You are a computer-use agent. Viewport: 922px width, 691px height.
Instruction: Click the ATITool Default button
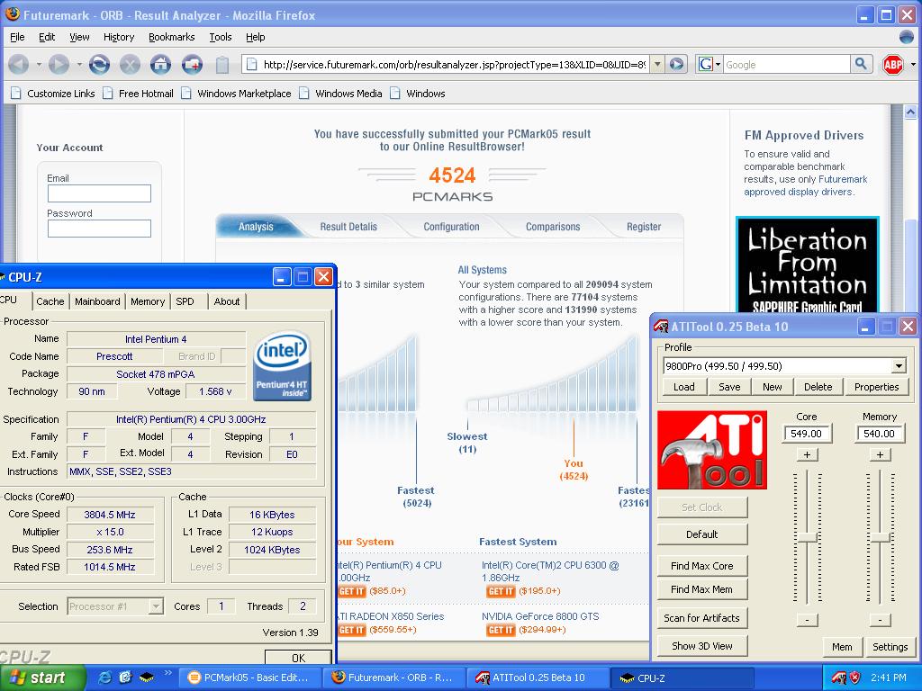coord(702,534)
